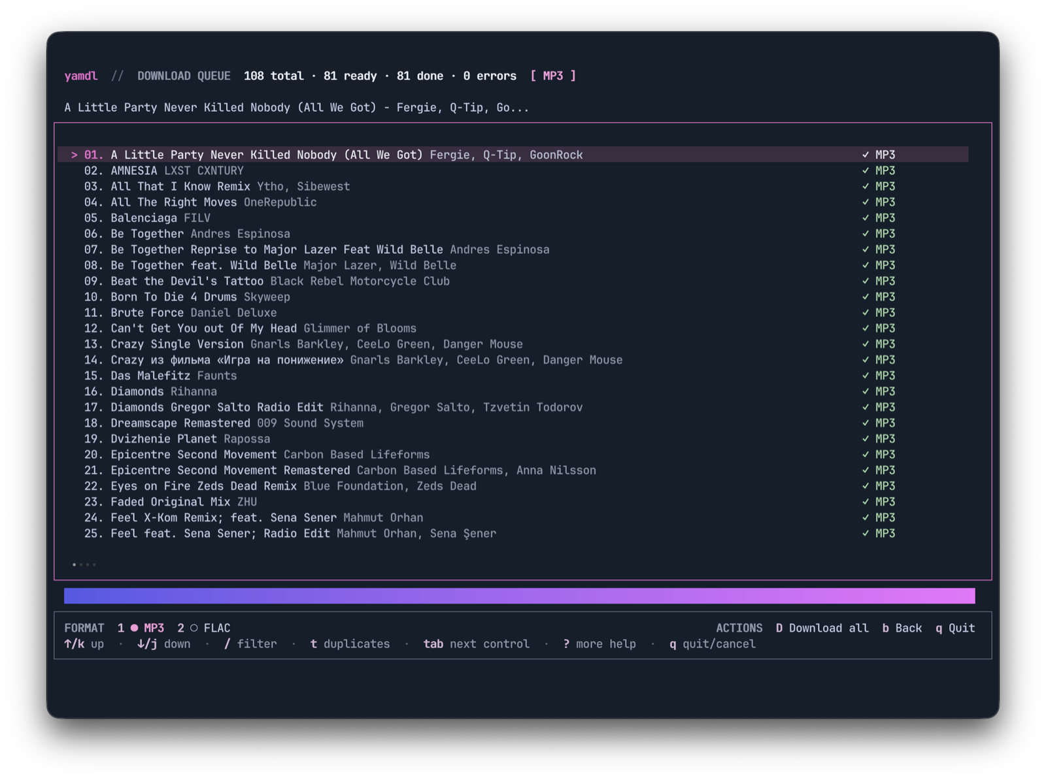Select track 04 All The Right Moves
This screenshot has width=1046, height=780.
pyautogui.click(x=513, y=202)
